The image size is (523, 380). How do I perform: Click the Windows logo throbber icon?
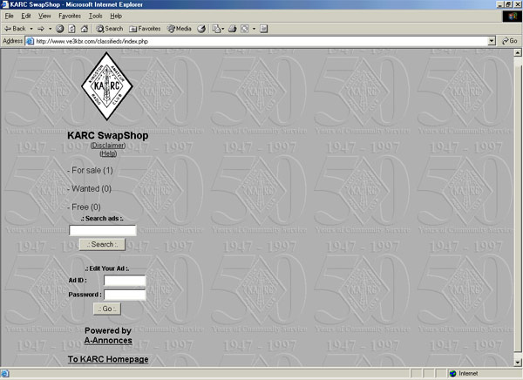point(512,16)
